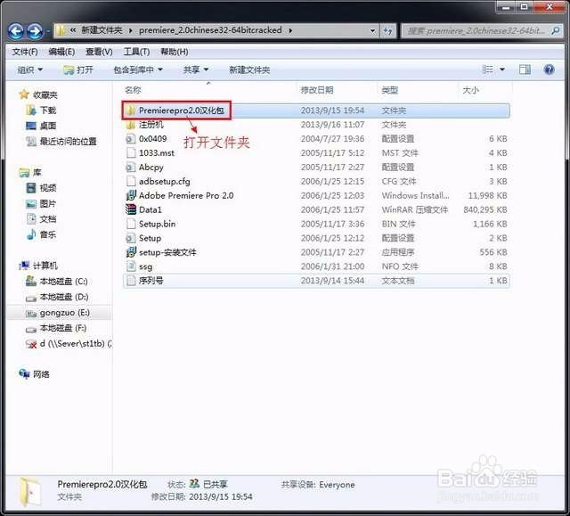The image size is (570, 516).
Task: Click the adbsetup.cfg file icon
Action: coord(131,181)
